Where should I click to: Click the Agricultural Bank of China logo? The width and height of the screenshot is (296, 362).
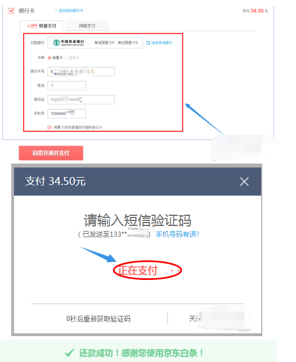(57, 43)
